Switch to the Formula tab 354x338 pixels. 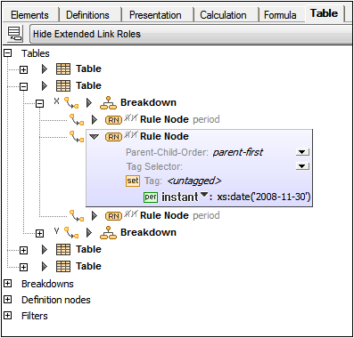point(280,15)
